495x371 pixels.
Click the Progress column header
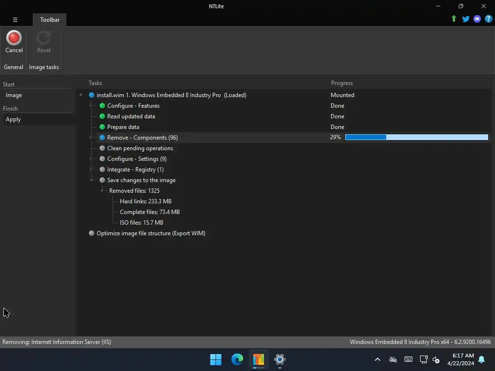click(342, 83)
